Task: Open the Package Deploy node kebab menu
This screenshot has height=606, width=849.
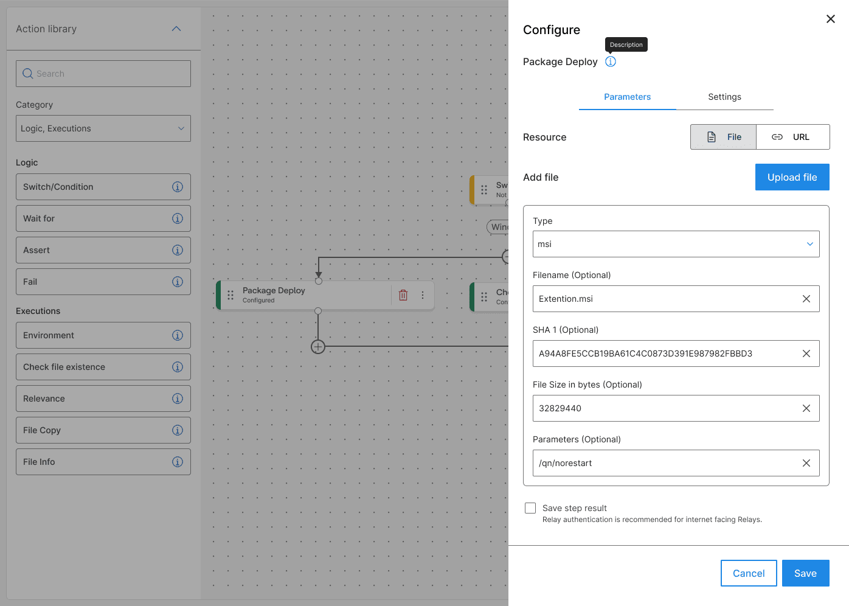Action: (423, 295)
